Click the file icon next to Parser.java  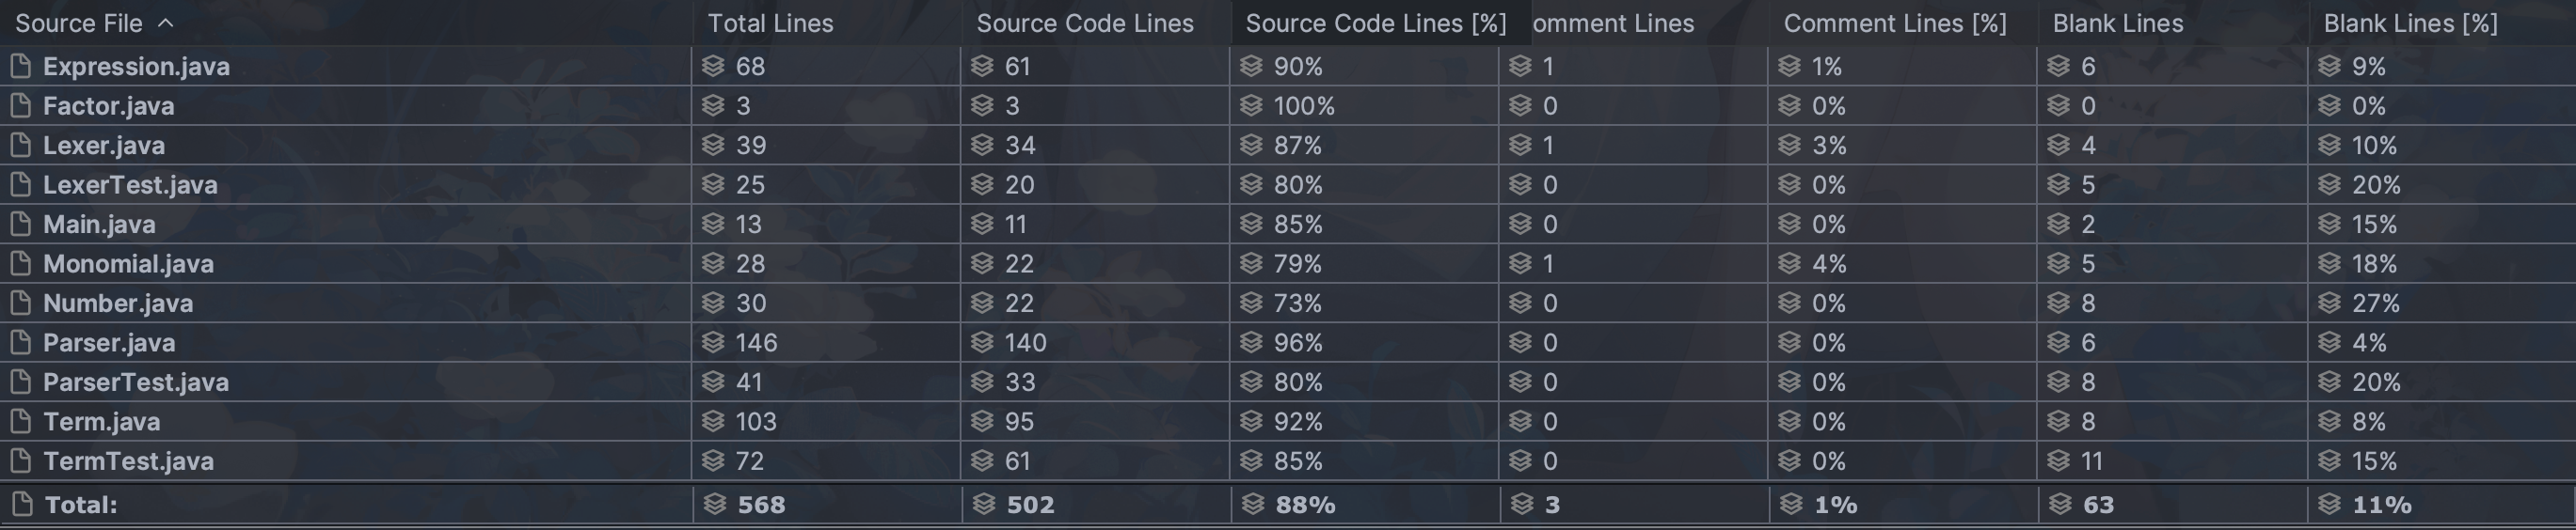[x=20, y=342]
